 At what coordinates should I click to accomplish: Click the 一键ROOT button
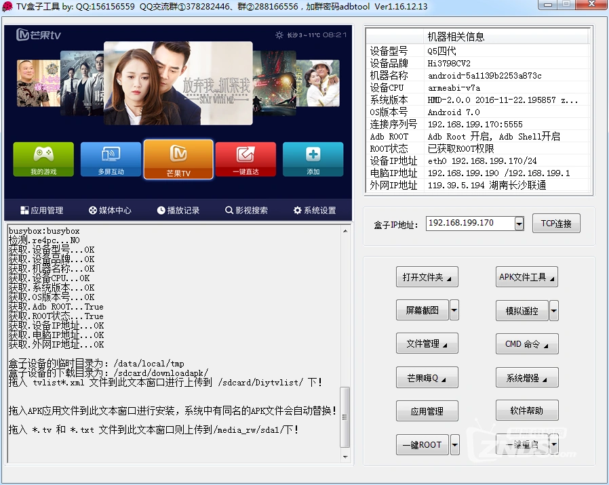coord(423,444)
